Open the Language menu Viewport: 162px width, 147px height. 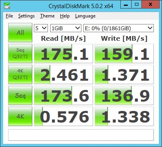(85, 16)
